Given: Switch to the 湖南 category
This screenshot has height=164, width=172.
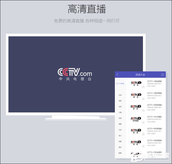Looking at the screenshot, I should click(x=120, y=124).
